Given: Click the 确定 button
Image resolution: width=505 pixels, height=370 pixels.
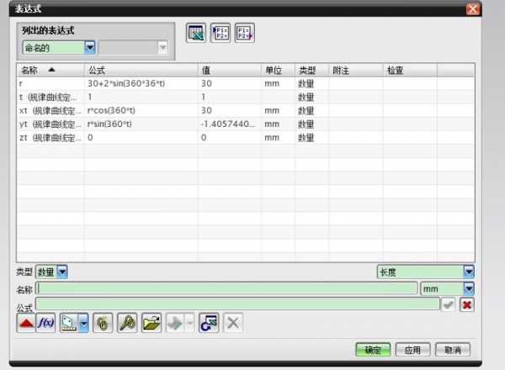Looking at the screenshot, I should [372, 349].
